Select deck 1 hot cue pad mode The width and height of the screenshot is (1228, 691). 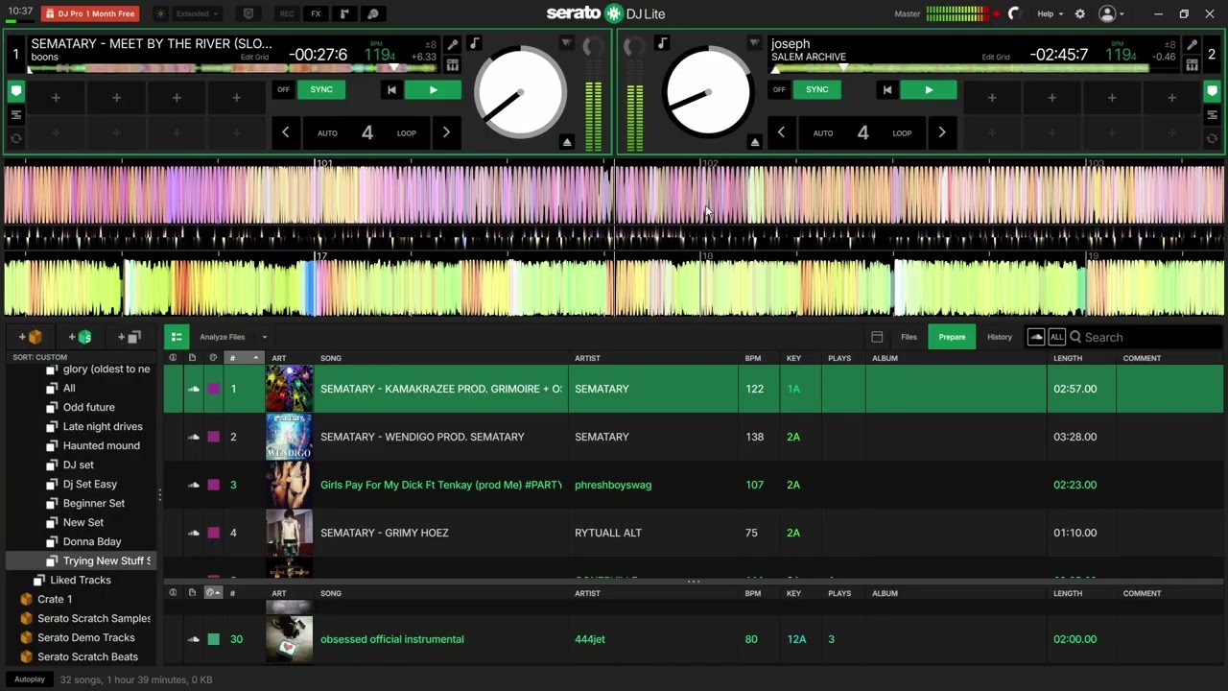pos(16,91)
